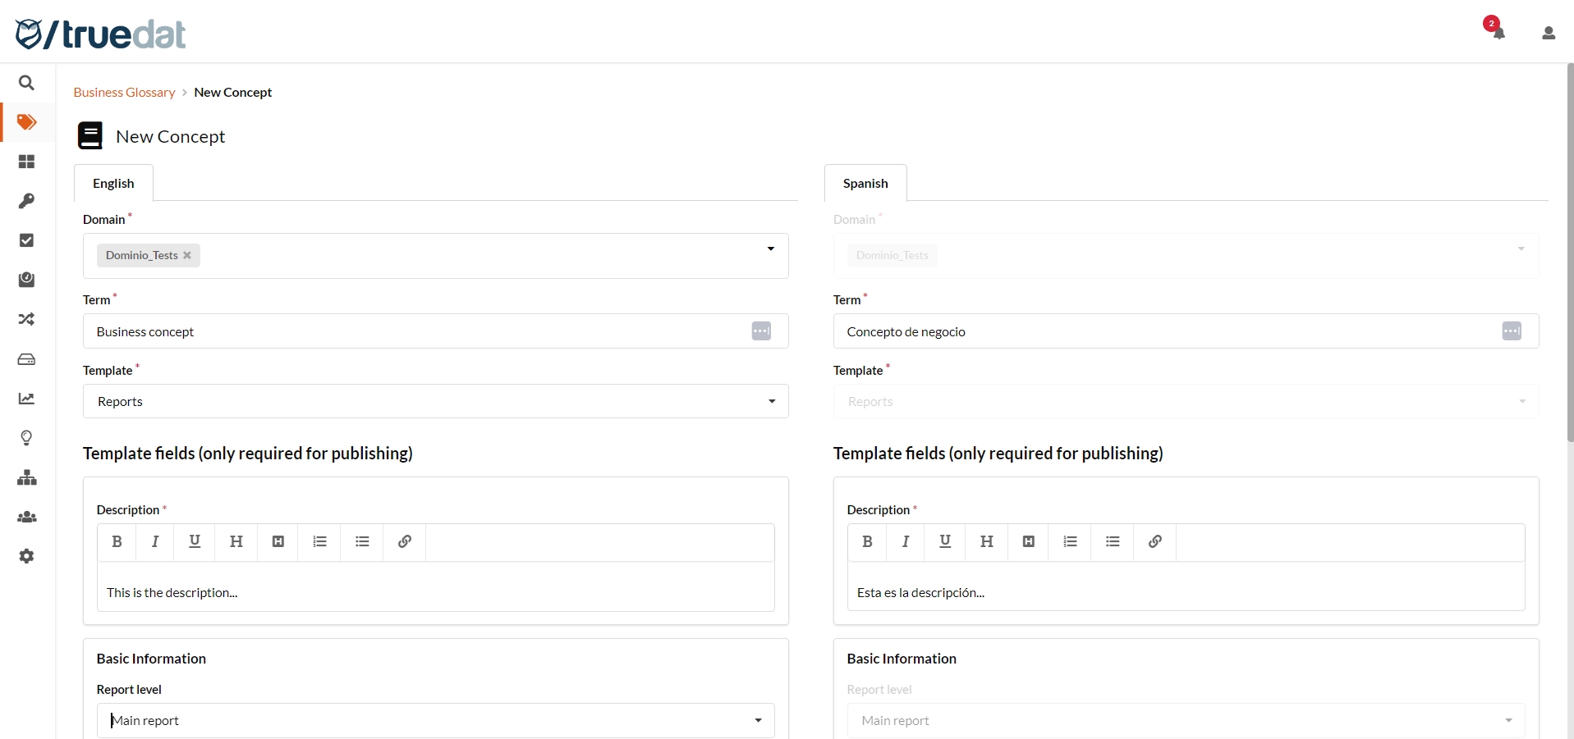Screen dimensions: 1574x739
Task: Click the notifications bell icon
Action: click(1498, 33)
